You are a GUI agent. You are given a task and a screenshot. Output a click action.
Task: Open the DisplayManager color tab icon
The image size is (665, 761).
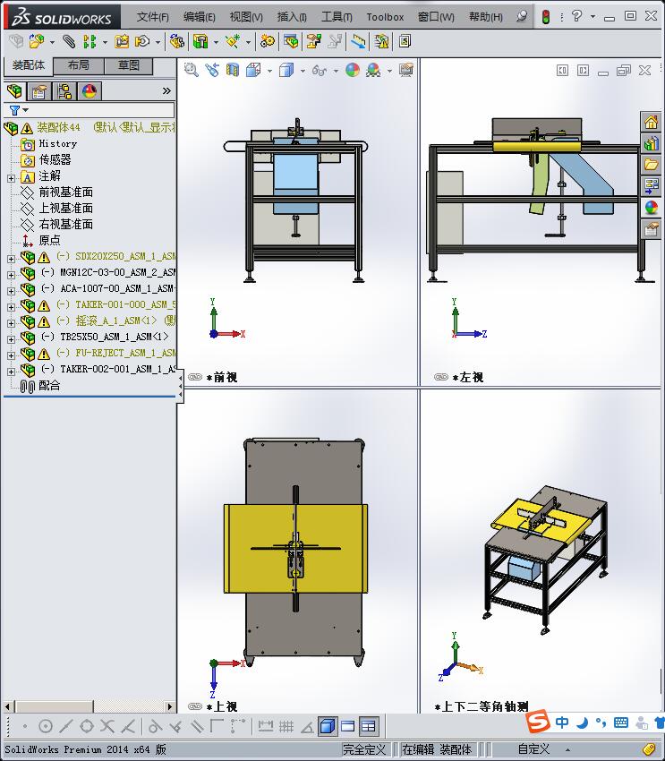90,91
